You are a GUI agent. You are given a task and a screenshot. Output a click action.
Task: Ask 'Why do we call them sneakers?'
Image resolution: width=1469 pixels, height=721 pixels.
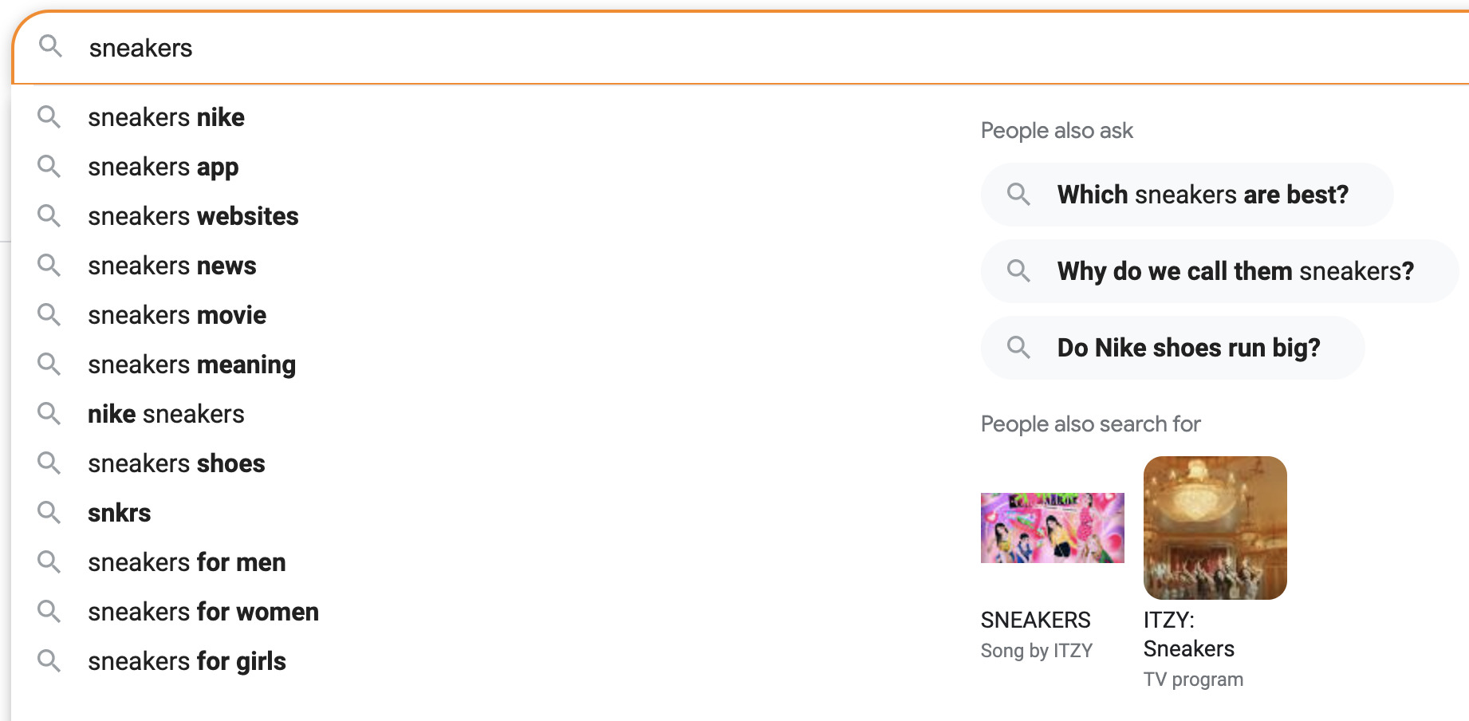click(1235, 271)
